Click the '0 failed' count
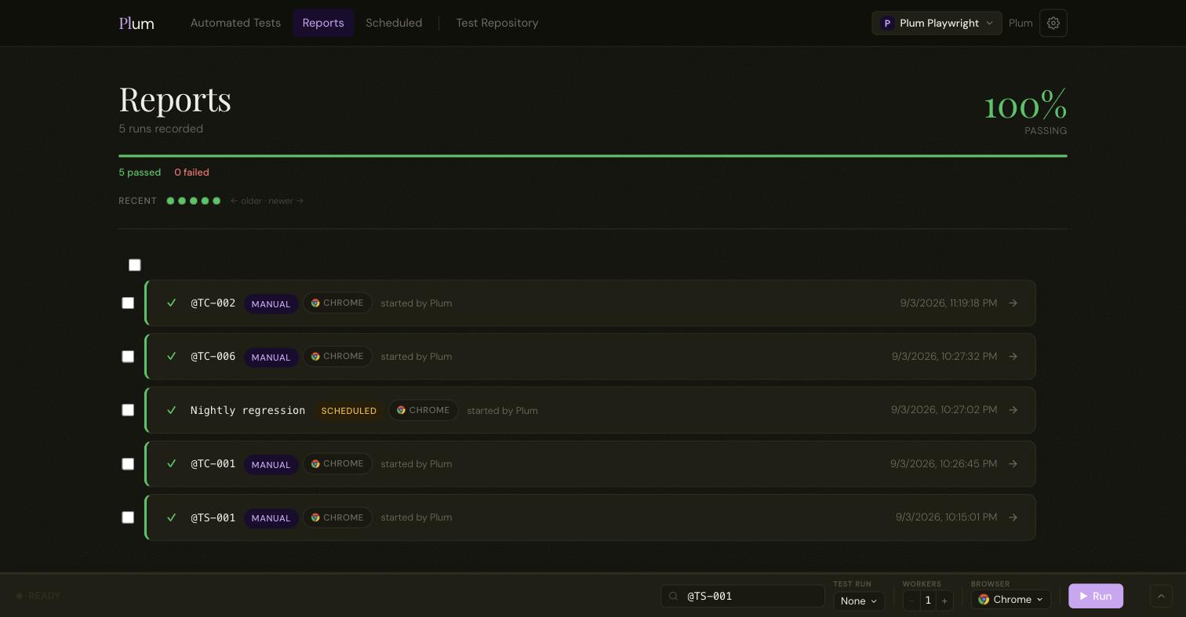Image resolution: width=1186 pixels, height=617 pixels. tap(191, 172)
